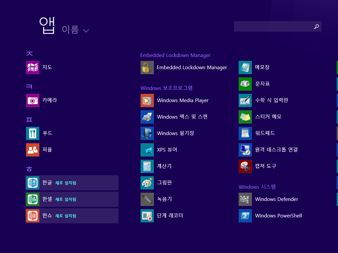Viewport: 338px width, 253px height.
Task: Select the ㅋ letter group header
Action: click(29, 87)
